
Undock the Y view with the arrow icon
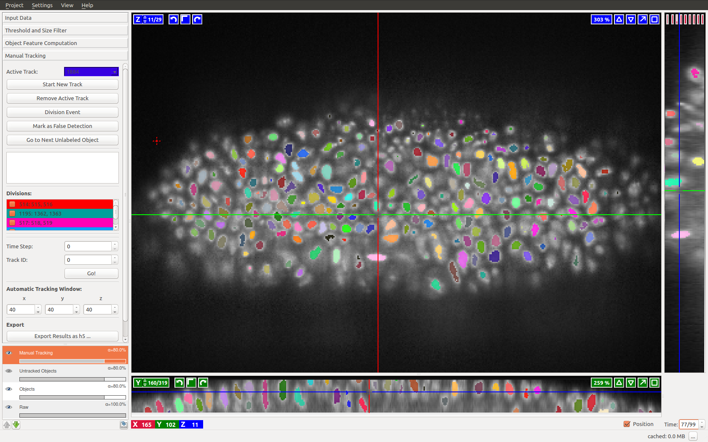642,383
